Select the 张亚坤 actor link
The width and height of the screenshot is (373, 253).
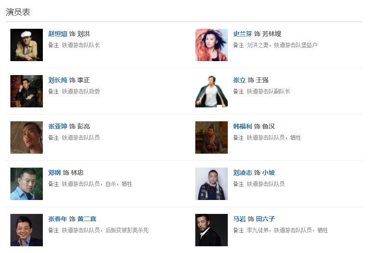(x=58, y=126)
